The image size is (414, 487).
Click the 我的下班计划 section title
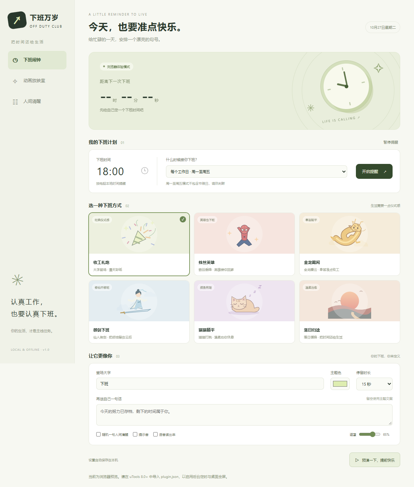coord(103,142)
